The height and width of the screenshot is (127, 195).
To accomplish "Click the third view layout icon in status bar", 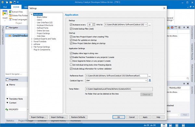I will click(177, 125).
